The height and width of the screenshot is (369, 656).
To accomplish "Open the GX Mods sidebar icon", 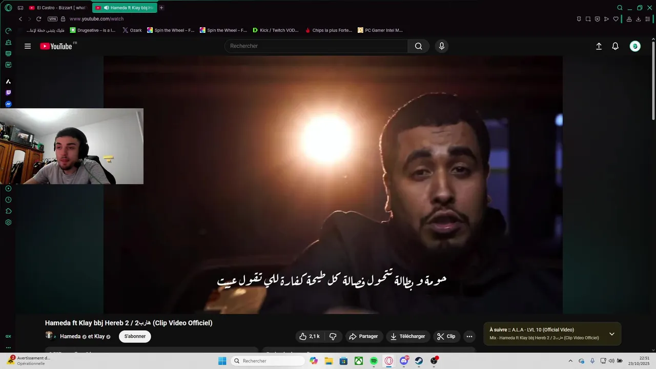I will pyautogui.click(x=8, y=65).
